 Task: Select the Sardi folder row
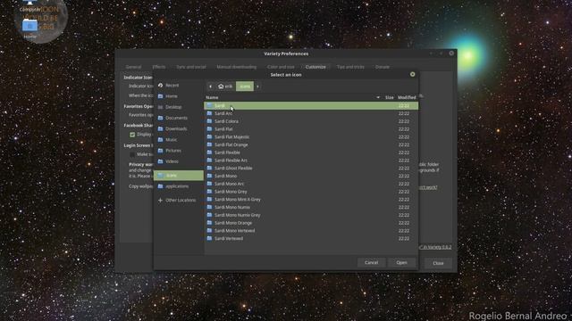311,105
